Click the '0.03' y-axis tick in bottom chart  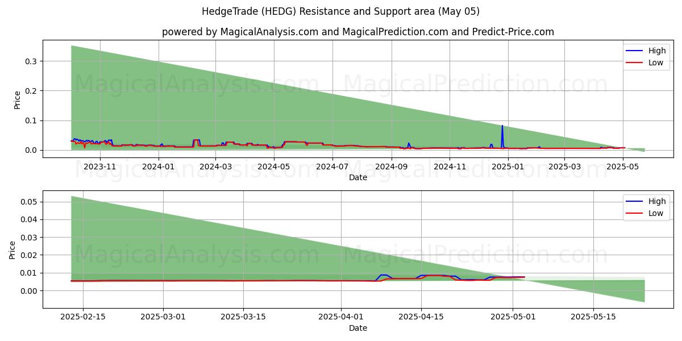[30, 238]
